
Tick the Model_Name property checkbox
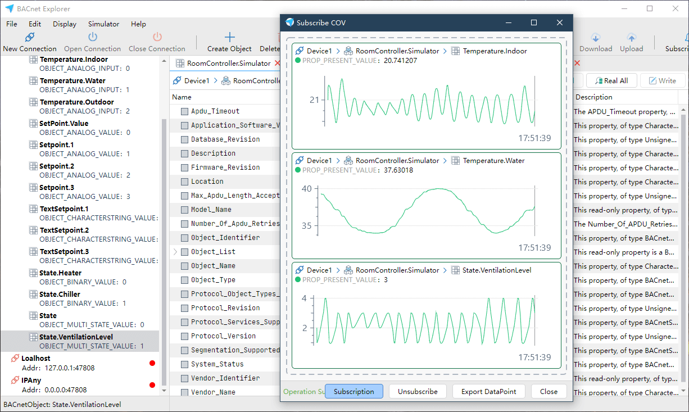[184, 210]
